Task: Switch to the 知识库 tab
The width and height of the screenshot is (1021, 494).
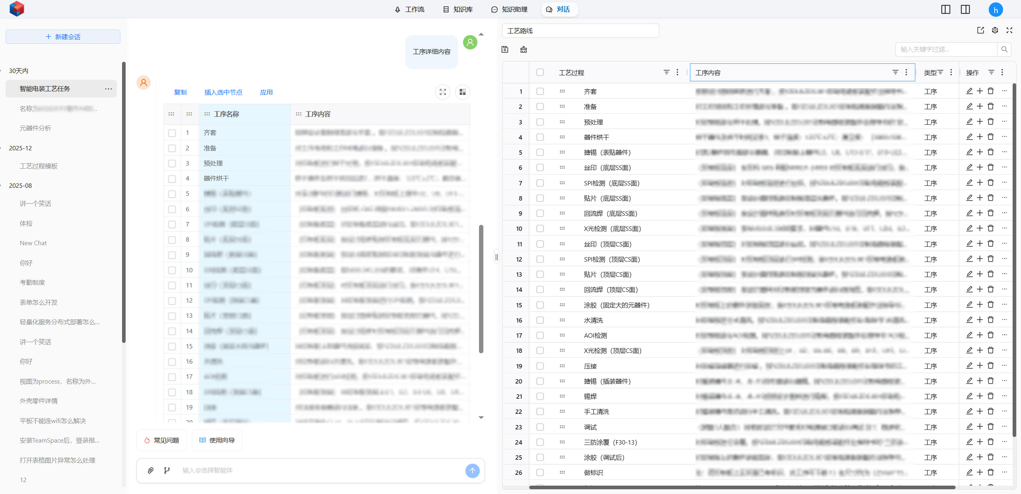Action: (x=458, y=9)
